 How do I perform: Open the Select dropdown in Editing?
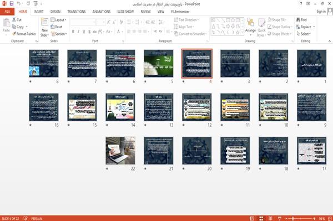coord(304,34)
